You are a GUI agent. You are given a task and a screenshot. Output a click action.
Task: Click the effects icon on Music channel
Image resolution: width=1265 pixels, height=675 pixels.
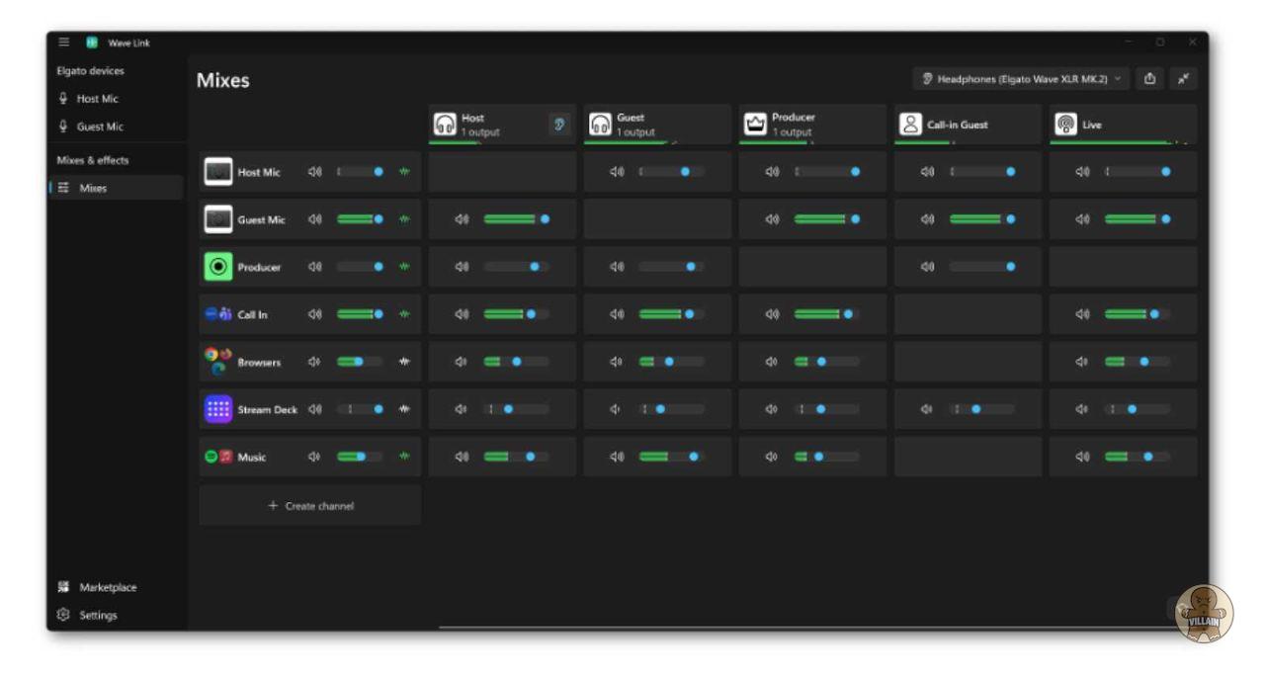(x=404, y=457)
